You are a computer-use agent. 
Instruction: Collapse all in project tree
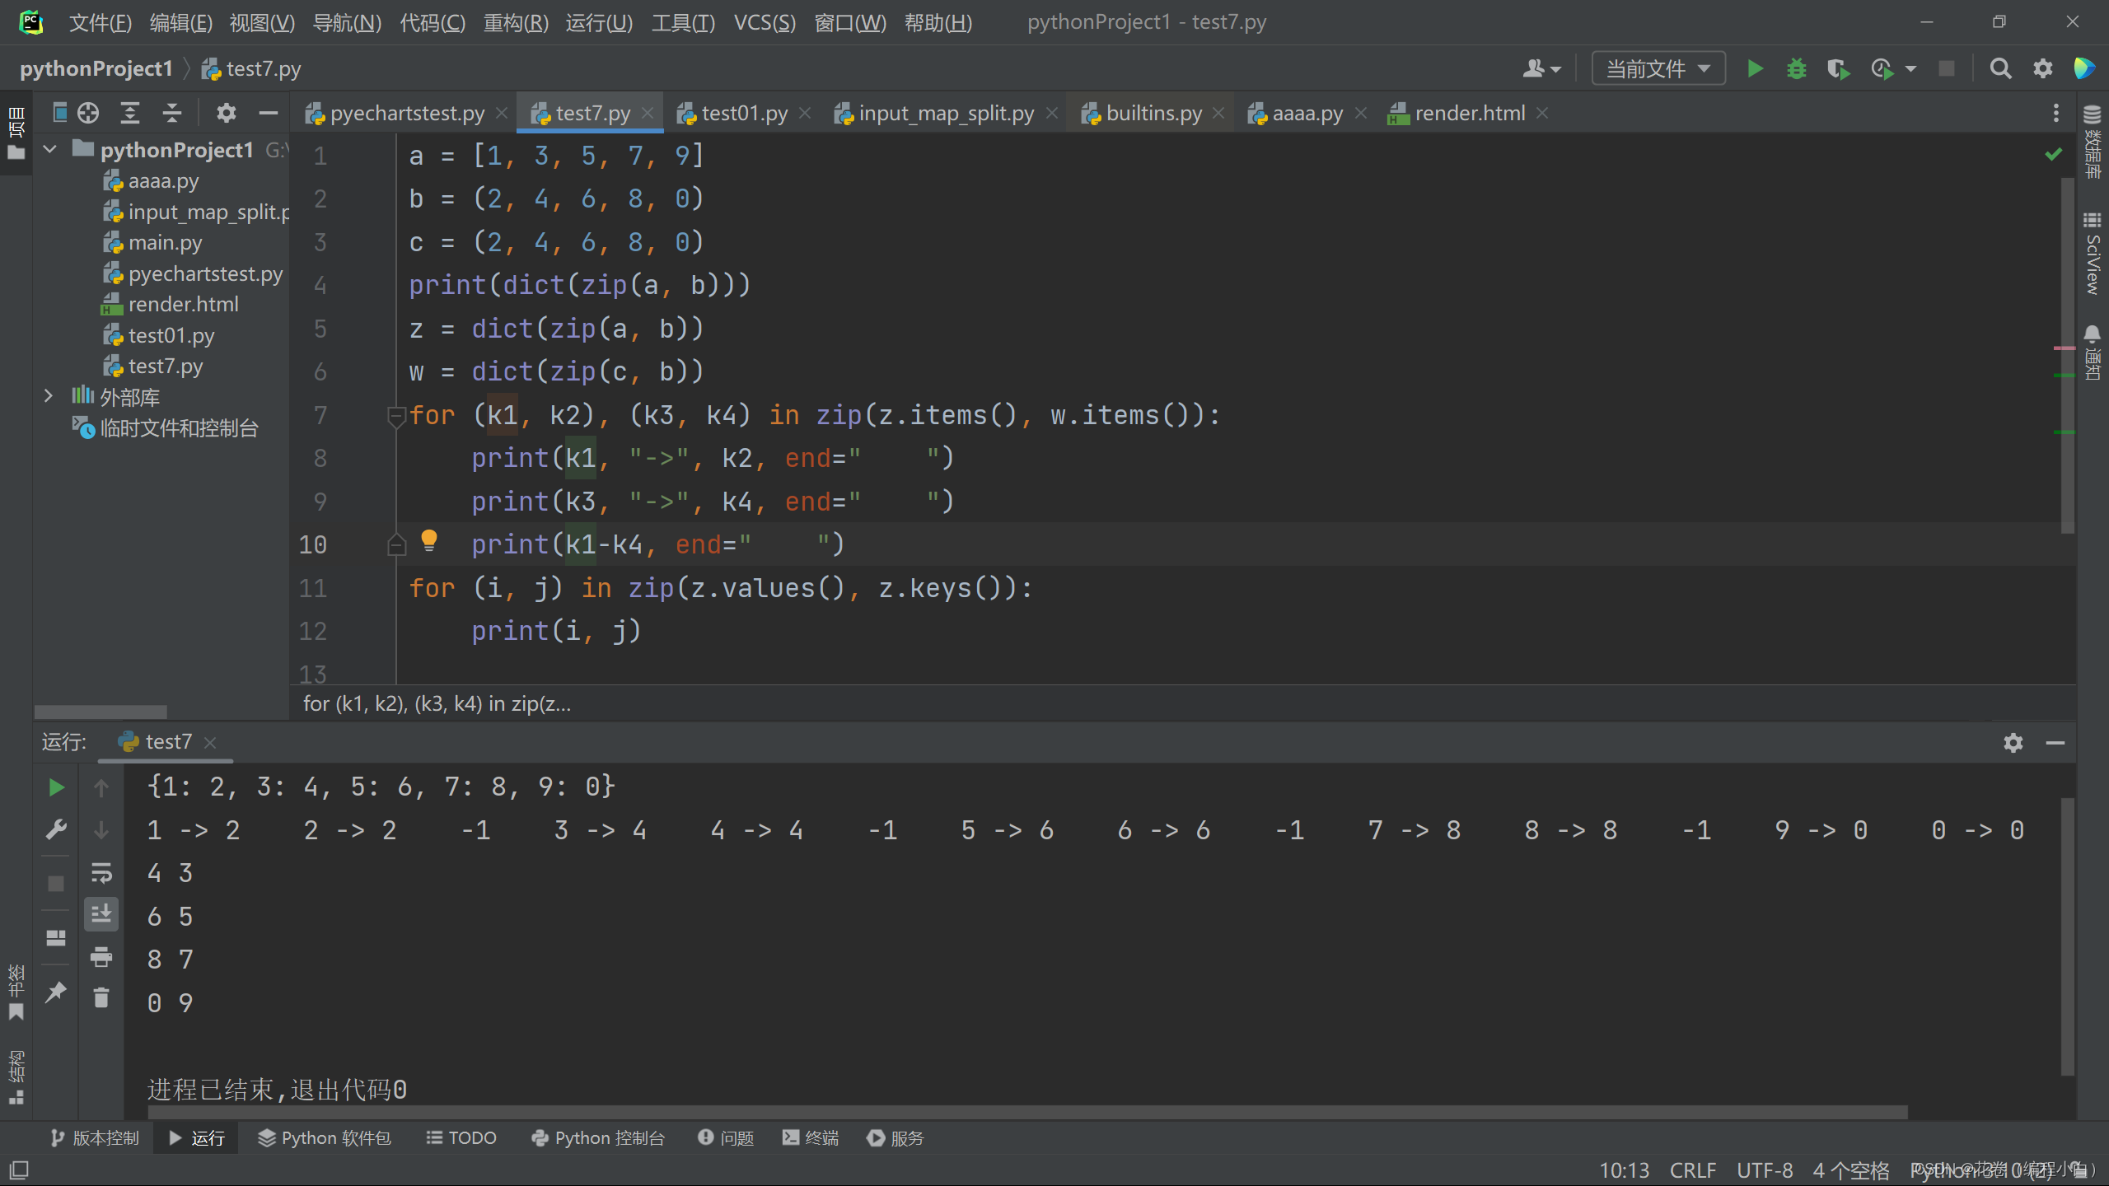tap(172, 113)
